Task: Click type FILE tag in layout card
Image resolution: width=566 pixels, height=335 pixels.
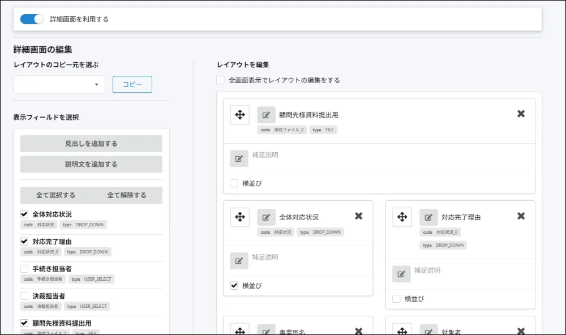Action: pyautogui.click(x=323, y=130)
